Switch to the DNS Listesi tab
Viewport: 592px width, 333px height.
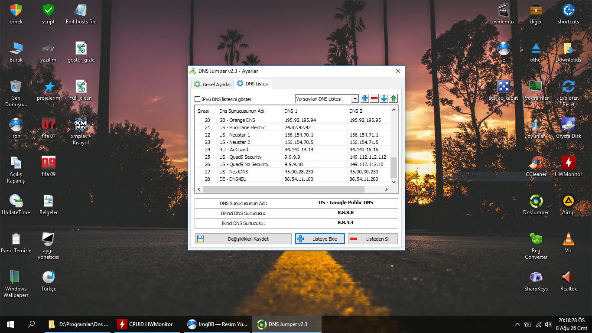click(253, 84)
